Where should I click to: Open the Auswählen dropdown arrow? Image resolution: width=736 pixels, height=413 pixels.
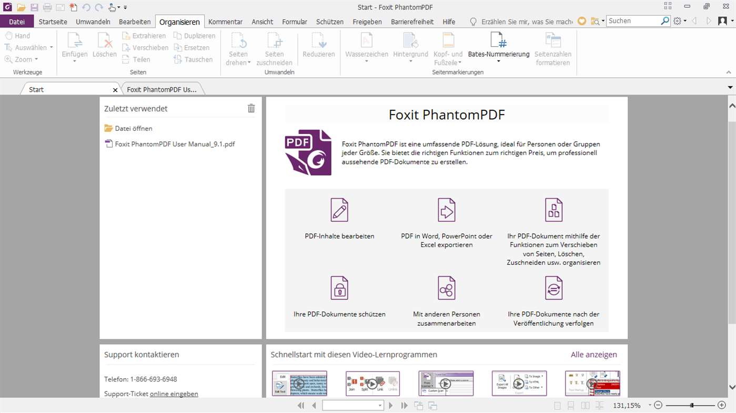(51, 48)
